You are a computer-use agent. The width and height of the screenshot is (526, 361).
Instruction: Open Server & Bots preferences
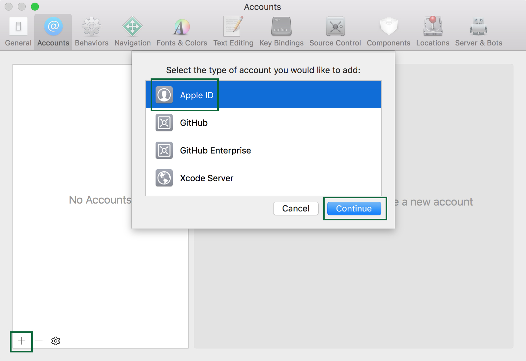coord(479,32)
